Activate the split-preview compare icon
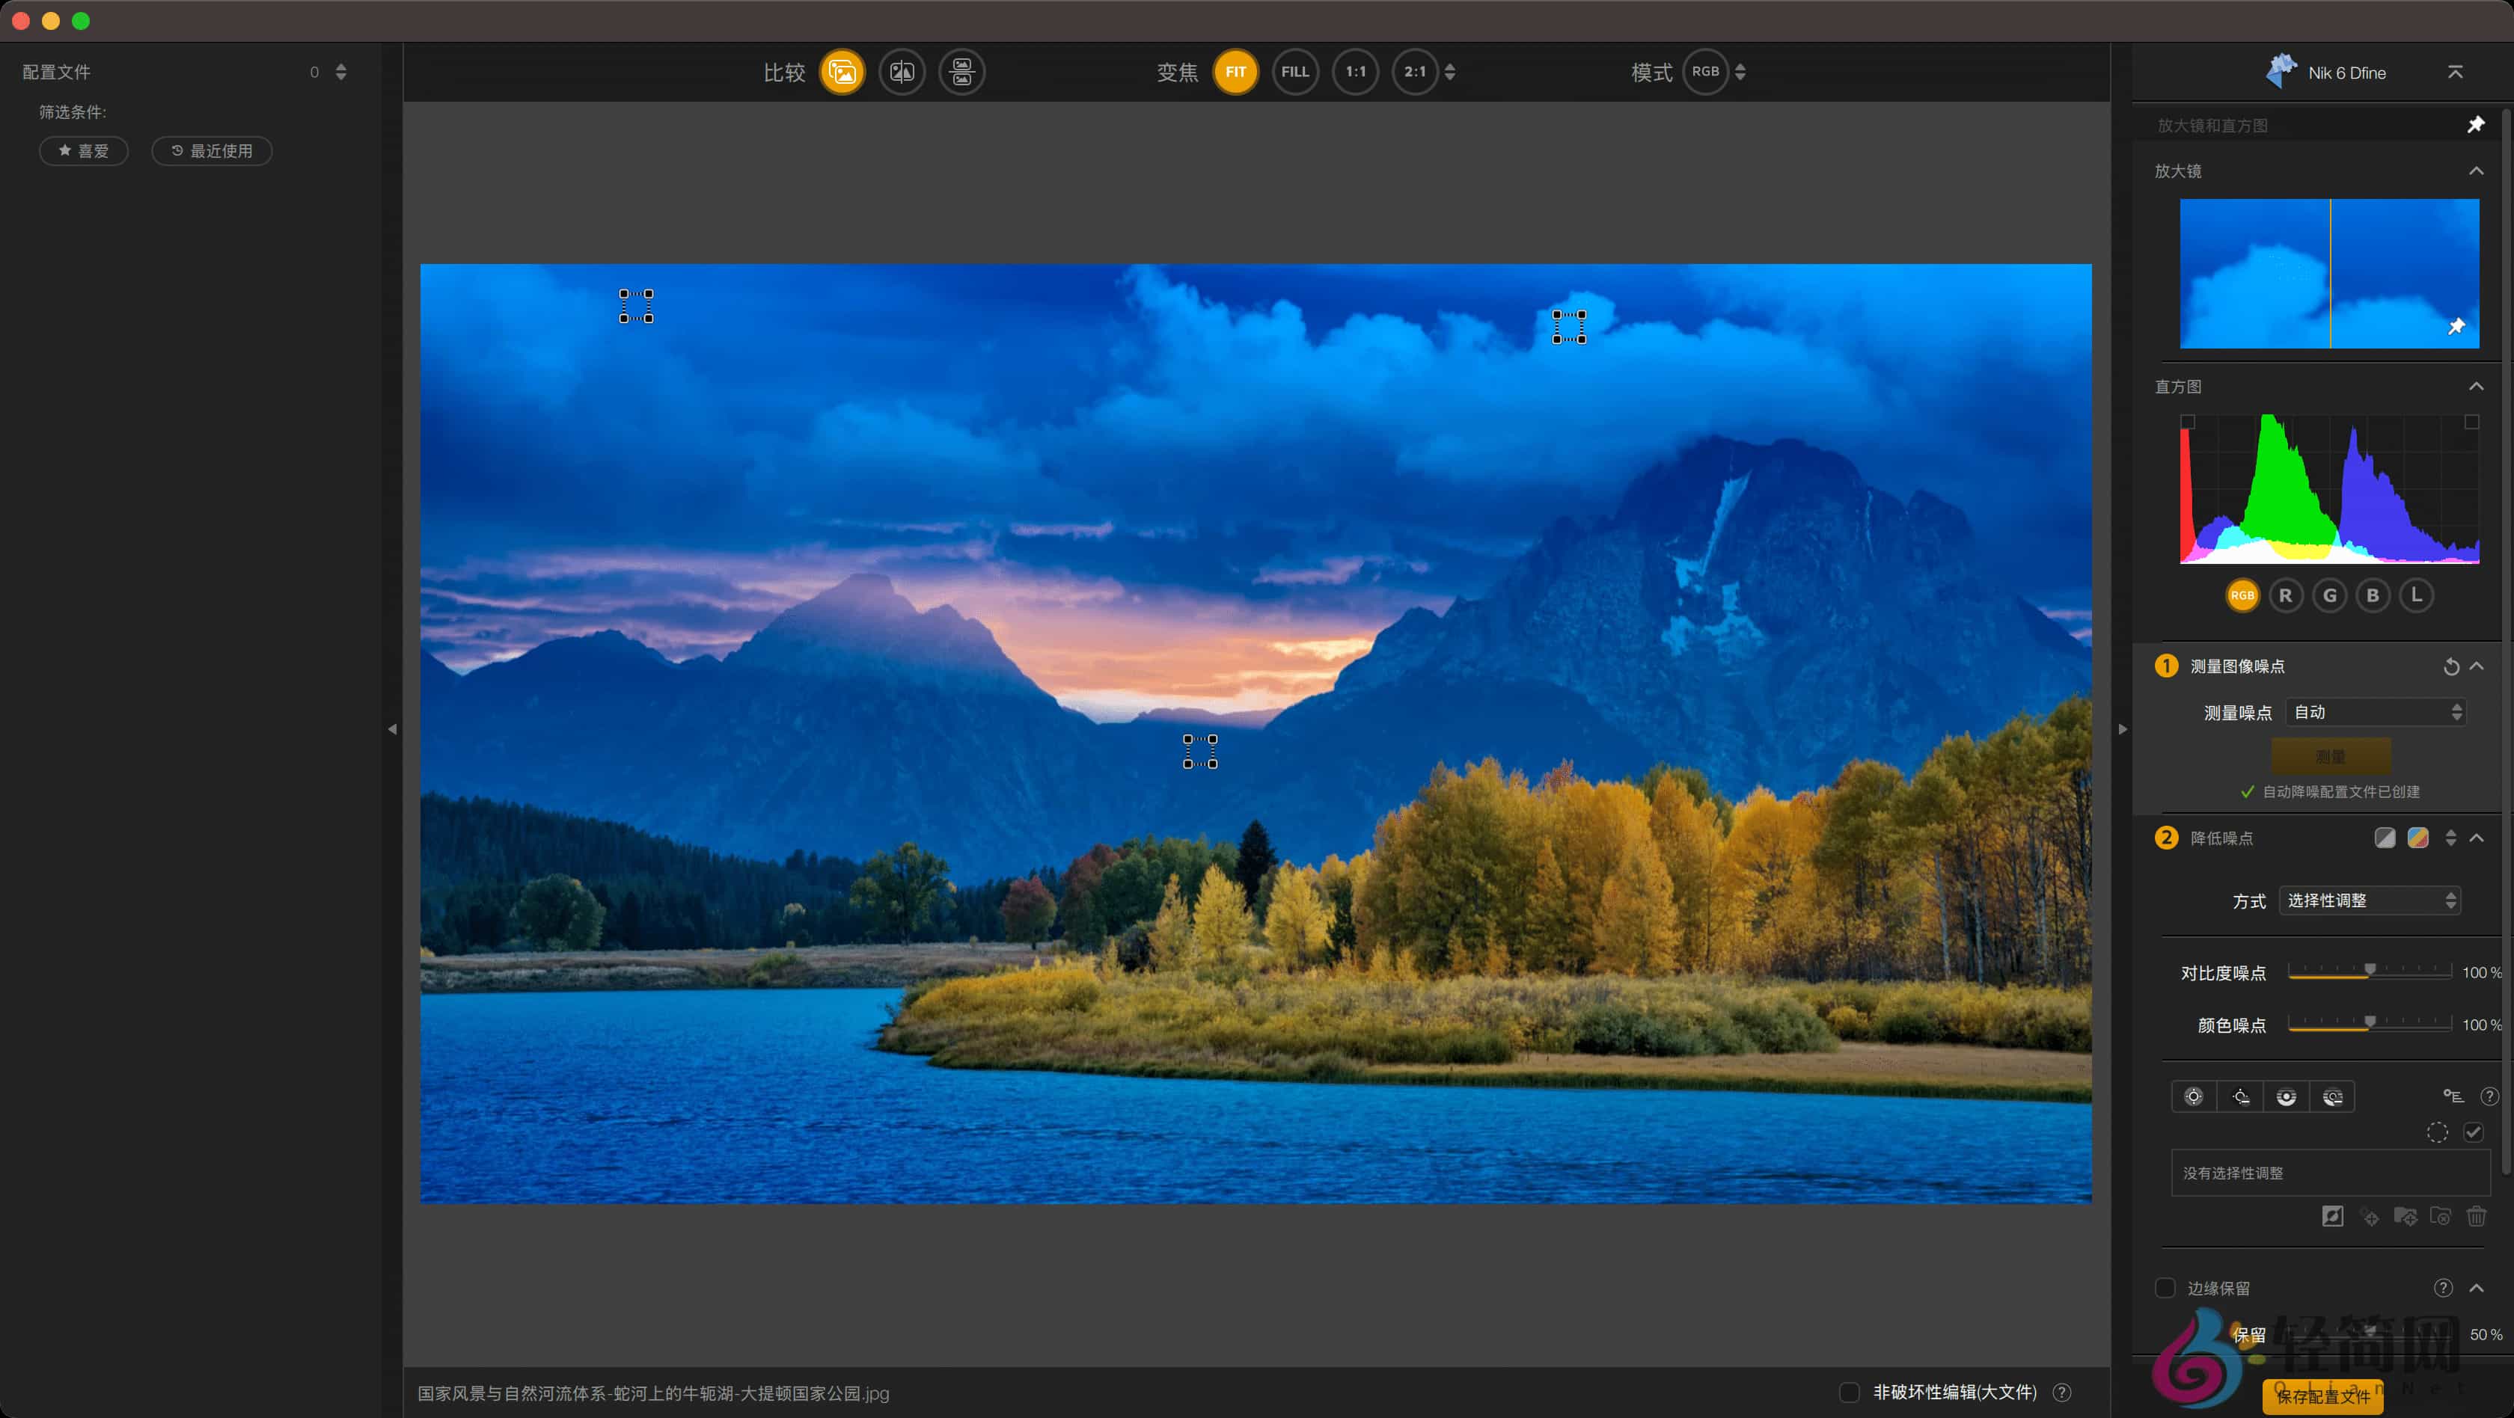The height and width of the screenshot is (1418, 2514). click(902, 71)
